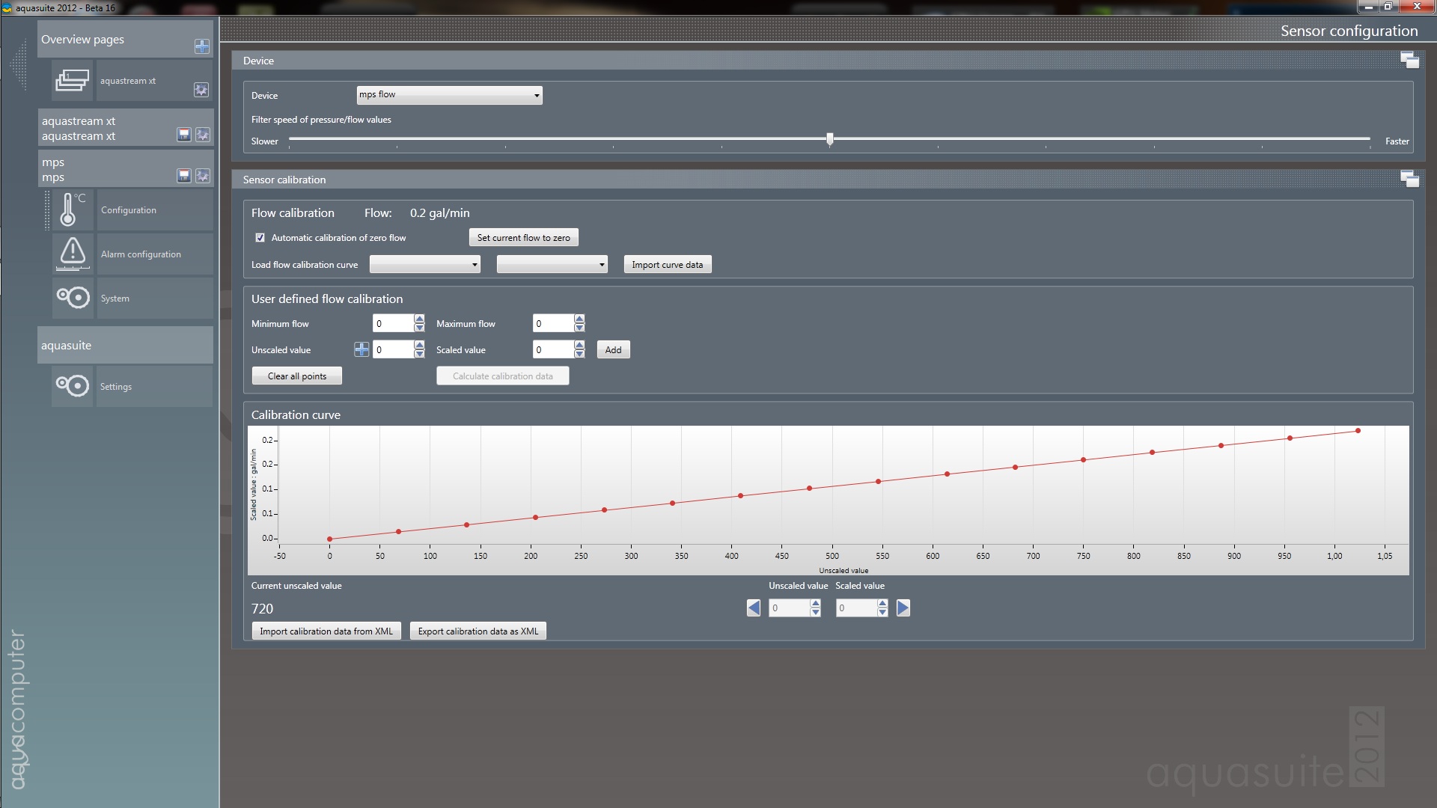Click the Set current flow to zero button
Image resolution: width=1437 pixels, height=808 pixels.
(523, 238)
